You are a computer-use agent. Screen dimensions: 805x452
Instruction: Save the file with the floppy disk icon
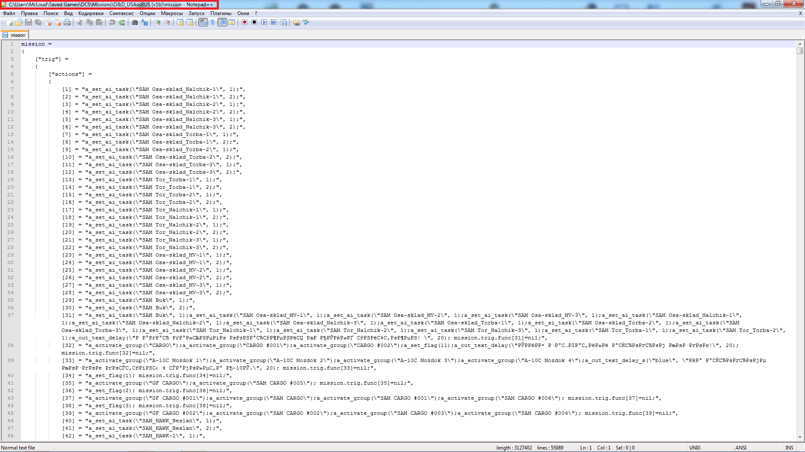[29, 23]
